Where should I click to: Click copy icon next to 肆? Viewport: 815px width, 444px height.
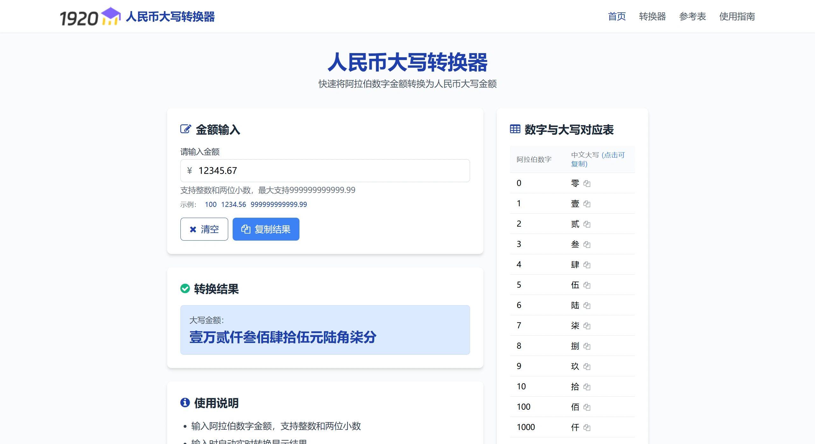click(587, 265)
